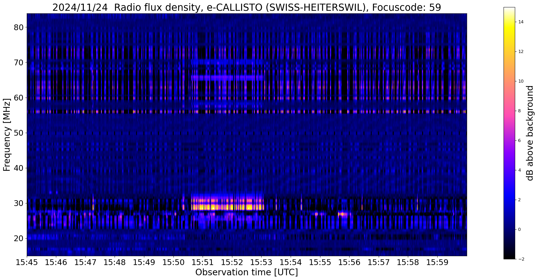This screenshot has width=538, height=280.
Task: Click the 15:58 time tick label
Action: pos(408,262)
